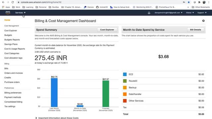This screenshot has height=119, width=212.
Task: Open the mishah92 GitHub bookmark
Action: [102, 7]
